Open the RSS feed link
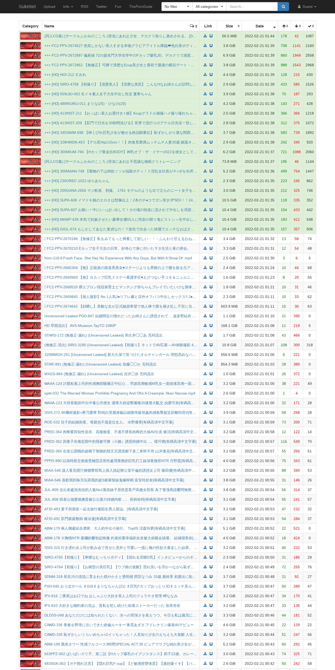This screenshot has height=670, width=335. pos(85,7)
